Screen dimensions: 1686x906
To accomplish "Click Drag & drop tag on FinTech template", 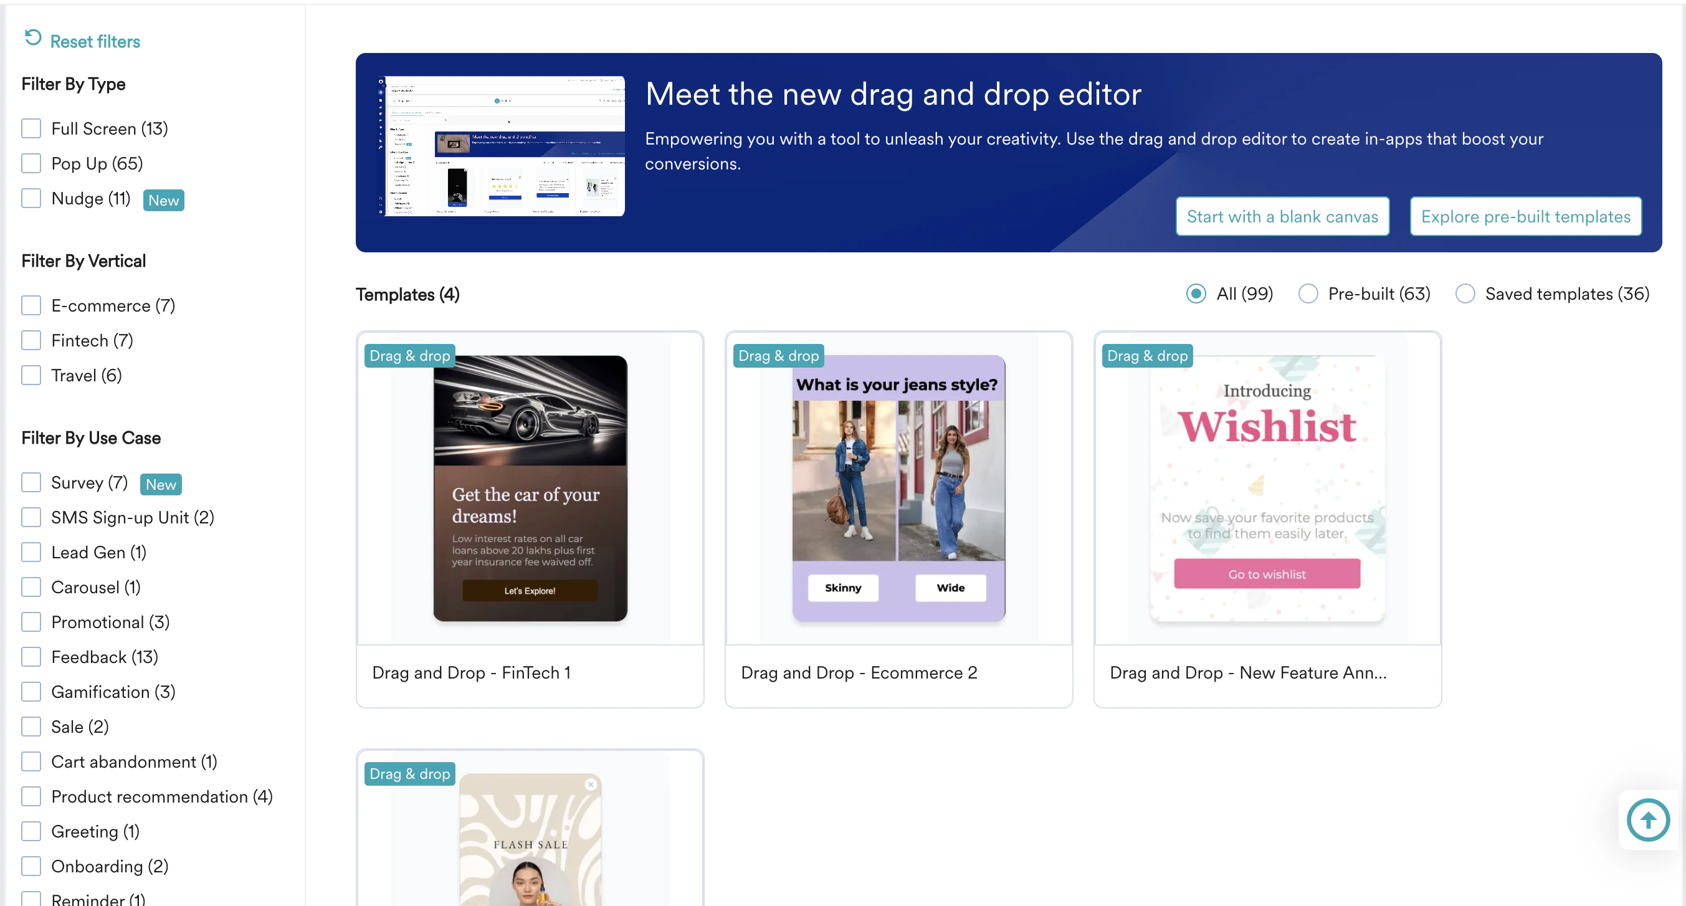I will [409, 355].
